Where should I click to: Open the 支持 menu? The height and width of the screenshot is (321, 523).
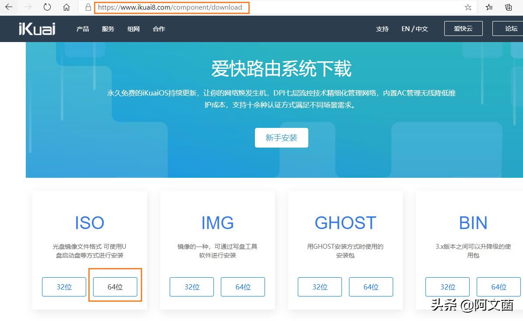coord(382,29)
